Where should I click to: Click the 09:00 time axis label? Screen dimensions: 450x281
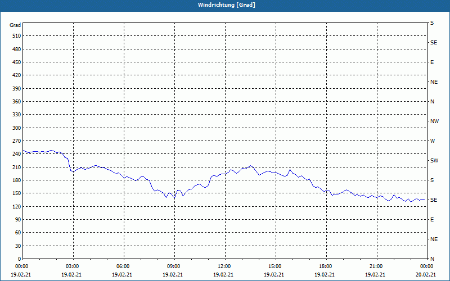[x=173, y=266]
